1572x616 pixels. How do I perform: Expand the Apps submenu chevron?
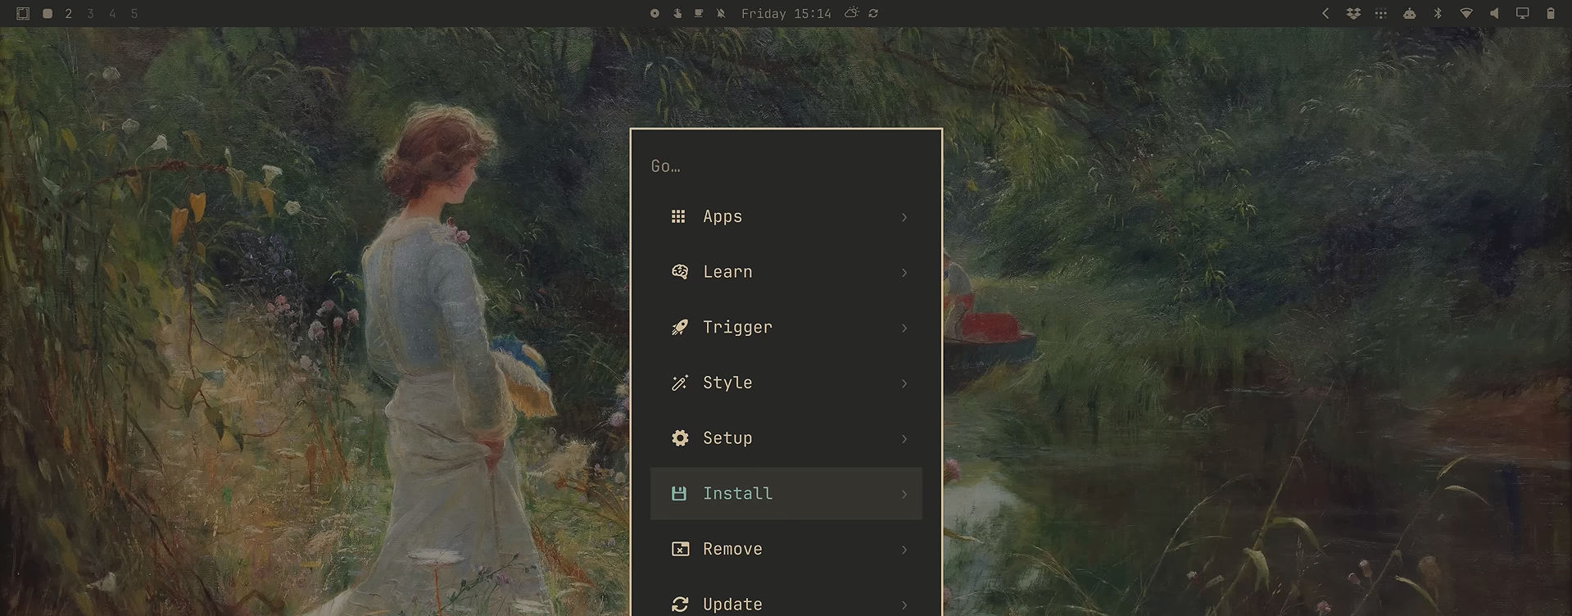(904, 217)
